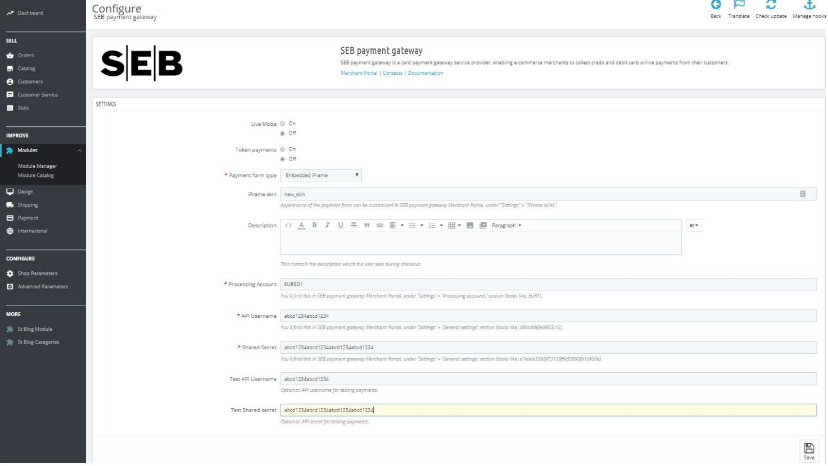Open text alignment dropdown in editor
Screen dimensions: 828x466
coord(397,226)
